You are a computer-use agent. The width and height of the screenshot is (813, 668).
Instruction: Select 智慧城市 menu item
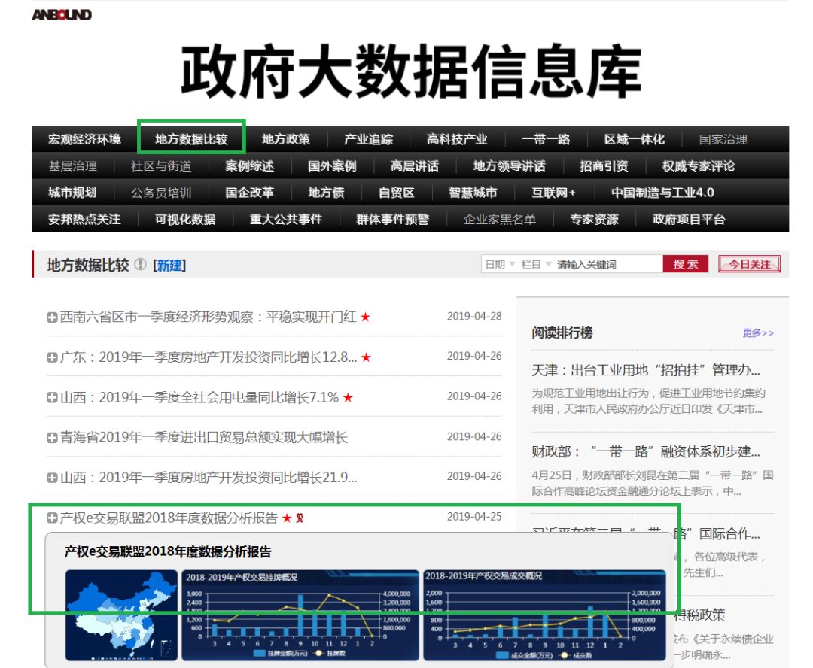click(473, 193)
